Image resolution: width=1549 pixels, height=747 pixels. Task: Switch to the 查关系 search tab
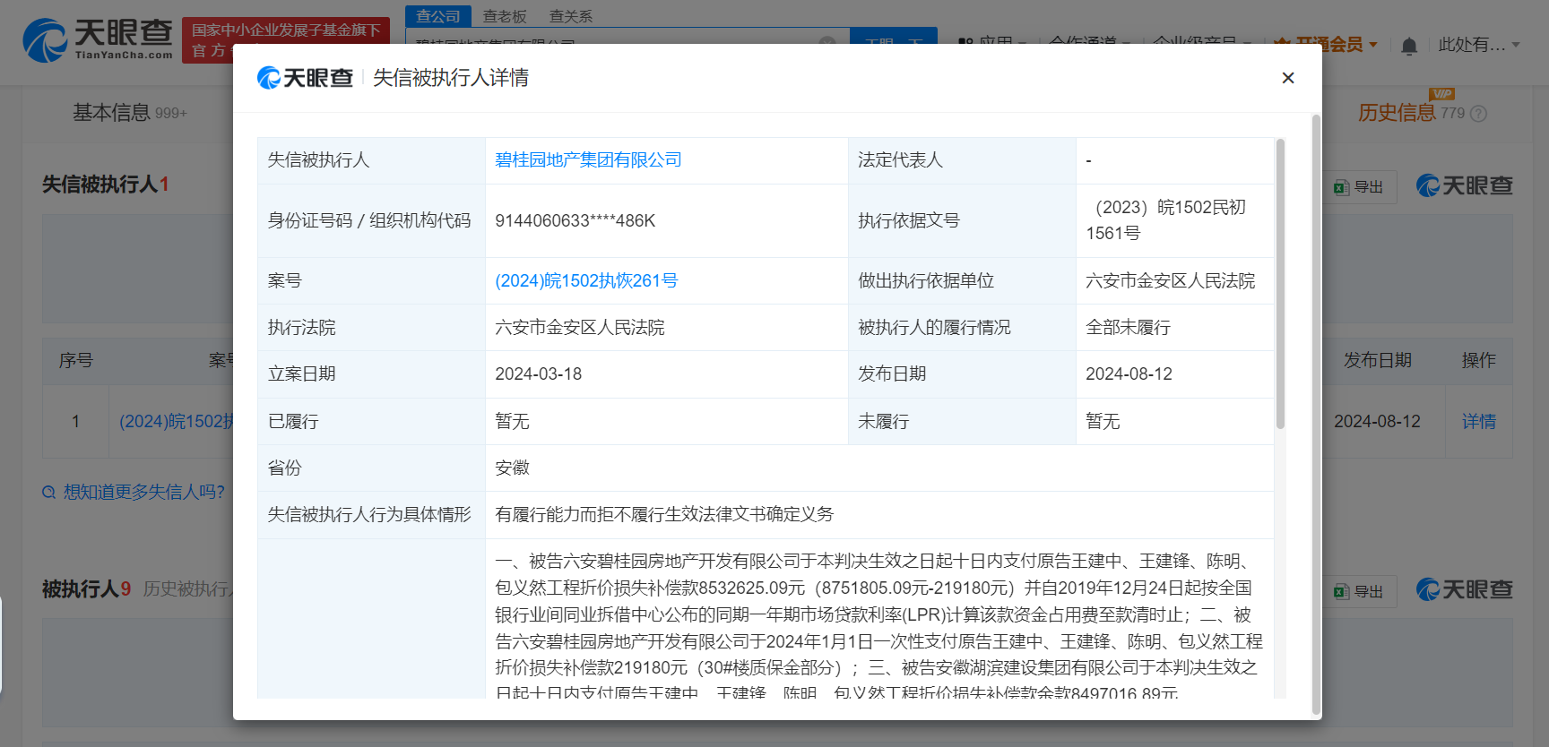coord(571,16)
